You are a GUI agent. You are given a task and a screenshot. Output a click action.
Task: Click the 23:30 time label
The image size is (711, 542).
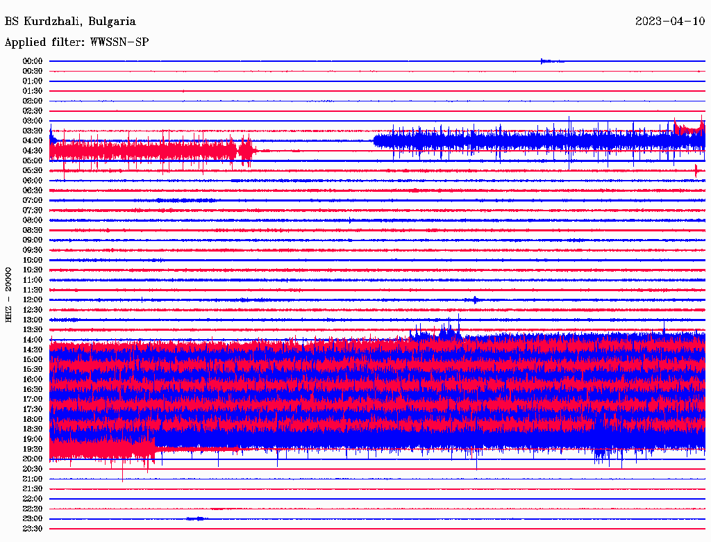[x=33, y=529]
